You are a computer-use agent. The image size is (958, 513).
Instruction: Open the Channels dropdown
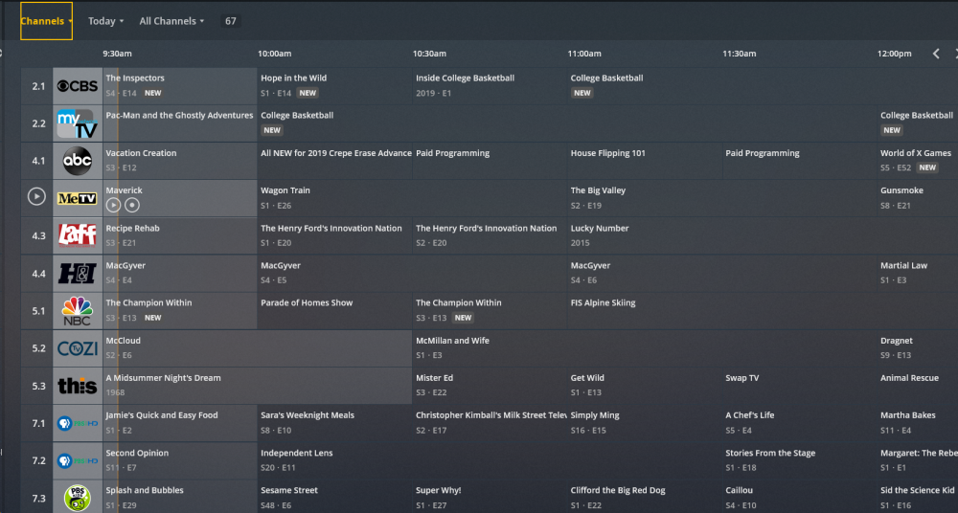[46, 21]
